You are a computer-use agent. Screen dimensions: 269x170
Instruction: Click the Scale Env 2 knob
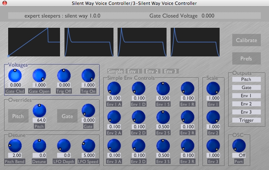click(213, 117)
